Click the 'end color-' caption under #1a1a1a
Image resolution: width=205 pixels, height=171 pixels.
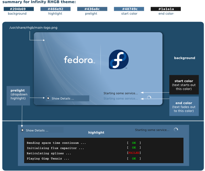click(166, 14)
